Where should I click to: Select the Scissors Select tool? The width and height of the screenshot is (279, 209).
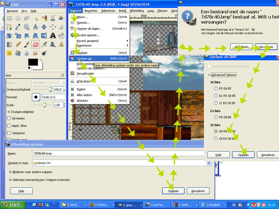click(x=53, y=18)
